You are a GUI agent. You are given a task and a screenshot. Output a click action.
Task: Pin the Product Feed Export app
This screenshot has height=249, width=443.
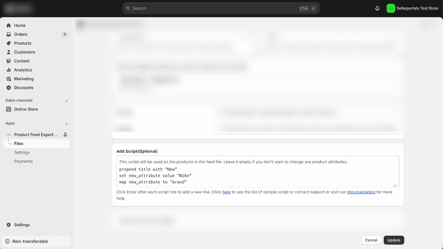pos(65,135)
